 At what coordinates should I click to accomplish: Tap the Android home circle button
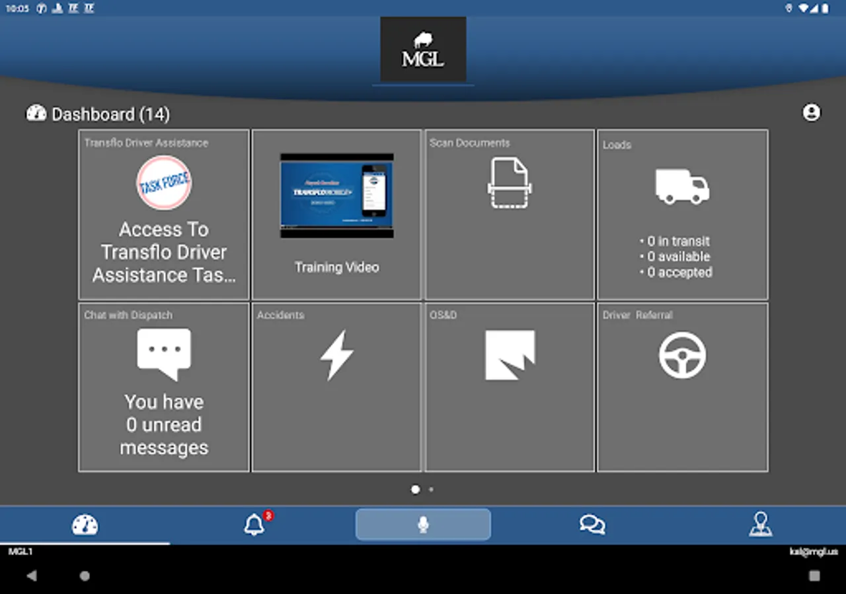click(x=85, y=576)
